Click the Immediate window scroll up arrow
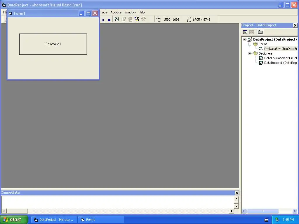Viewport: 299px width, 224px height. click(x=236, y=199)
